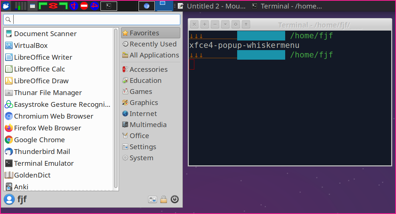This screenshot has height=214, width=396.
Task: Switch to Terminal taskbar button in panel
Action: (x=287, y=6)
